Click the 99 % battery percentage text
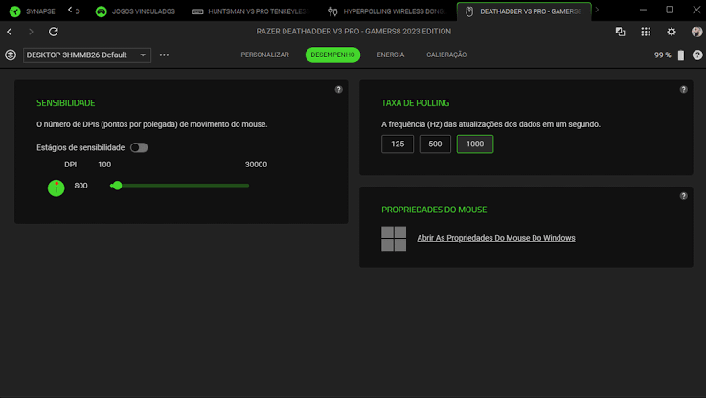This screenshot has width=706, height=398. point(662,55)
